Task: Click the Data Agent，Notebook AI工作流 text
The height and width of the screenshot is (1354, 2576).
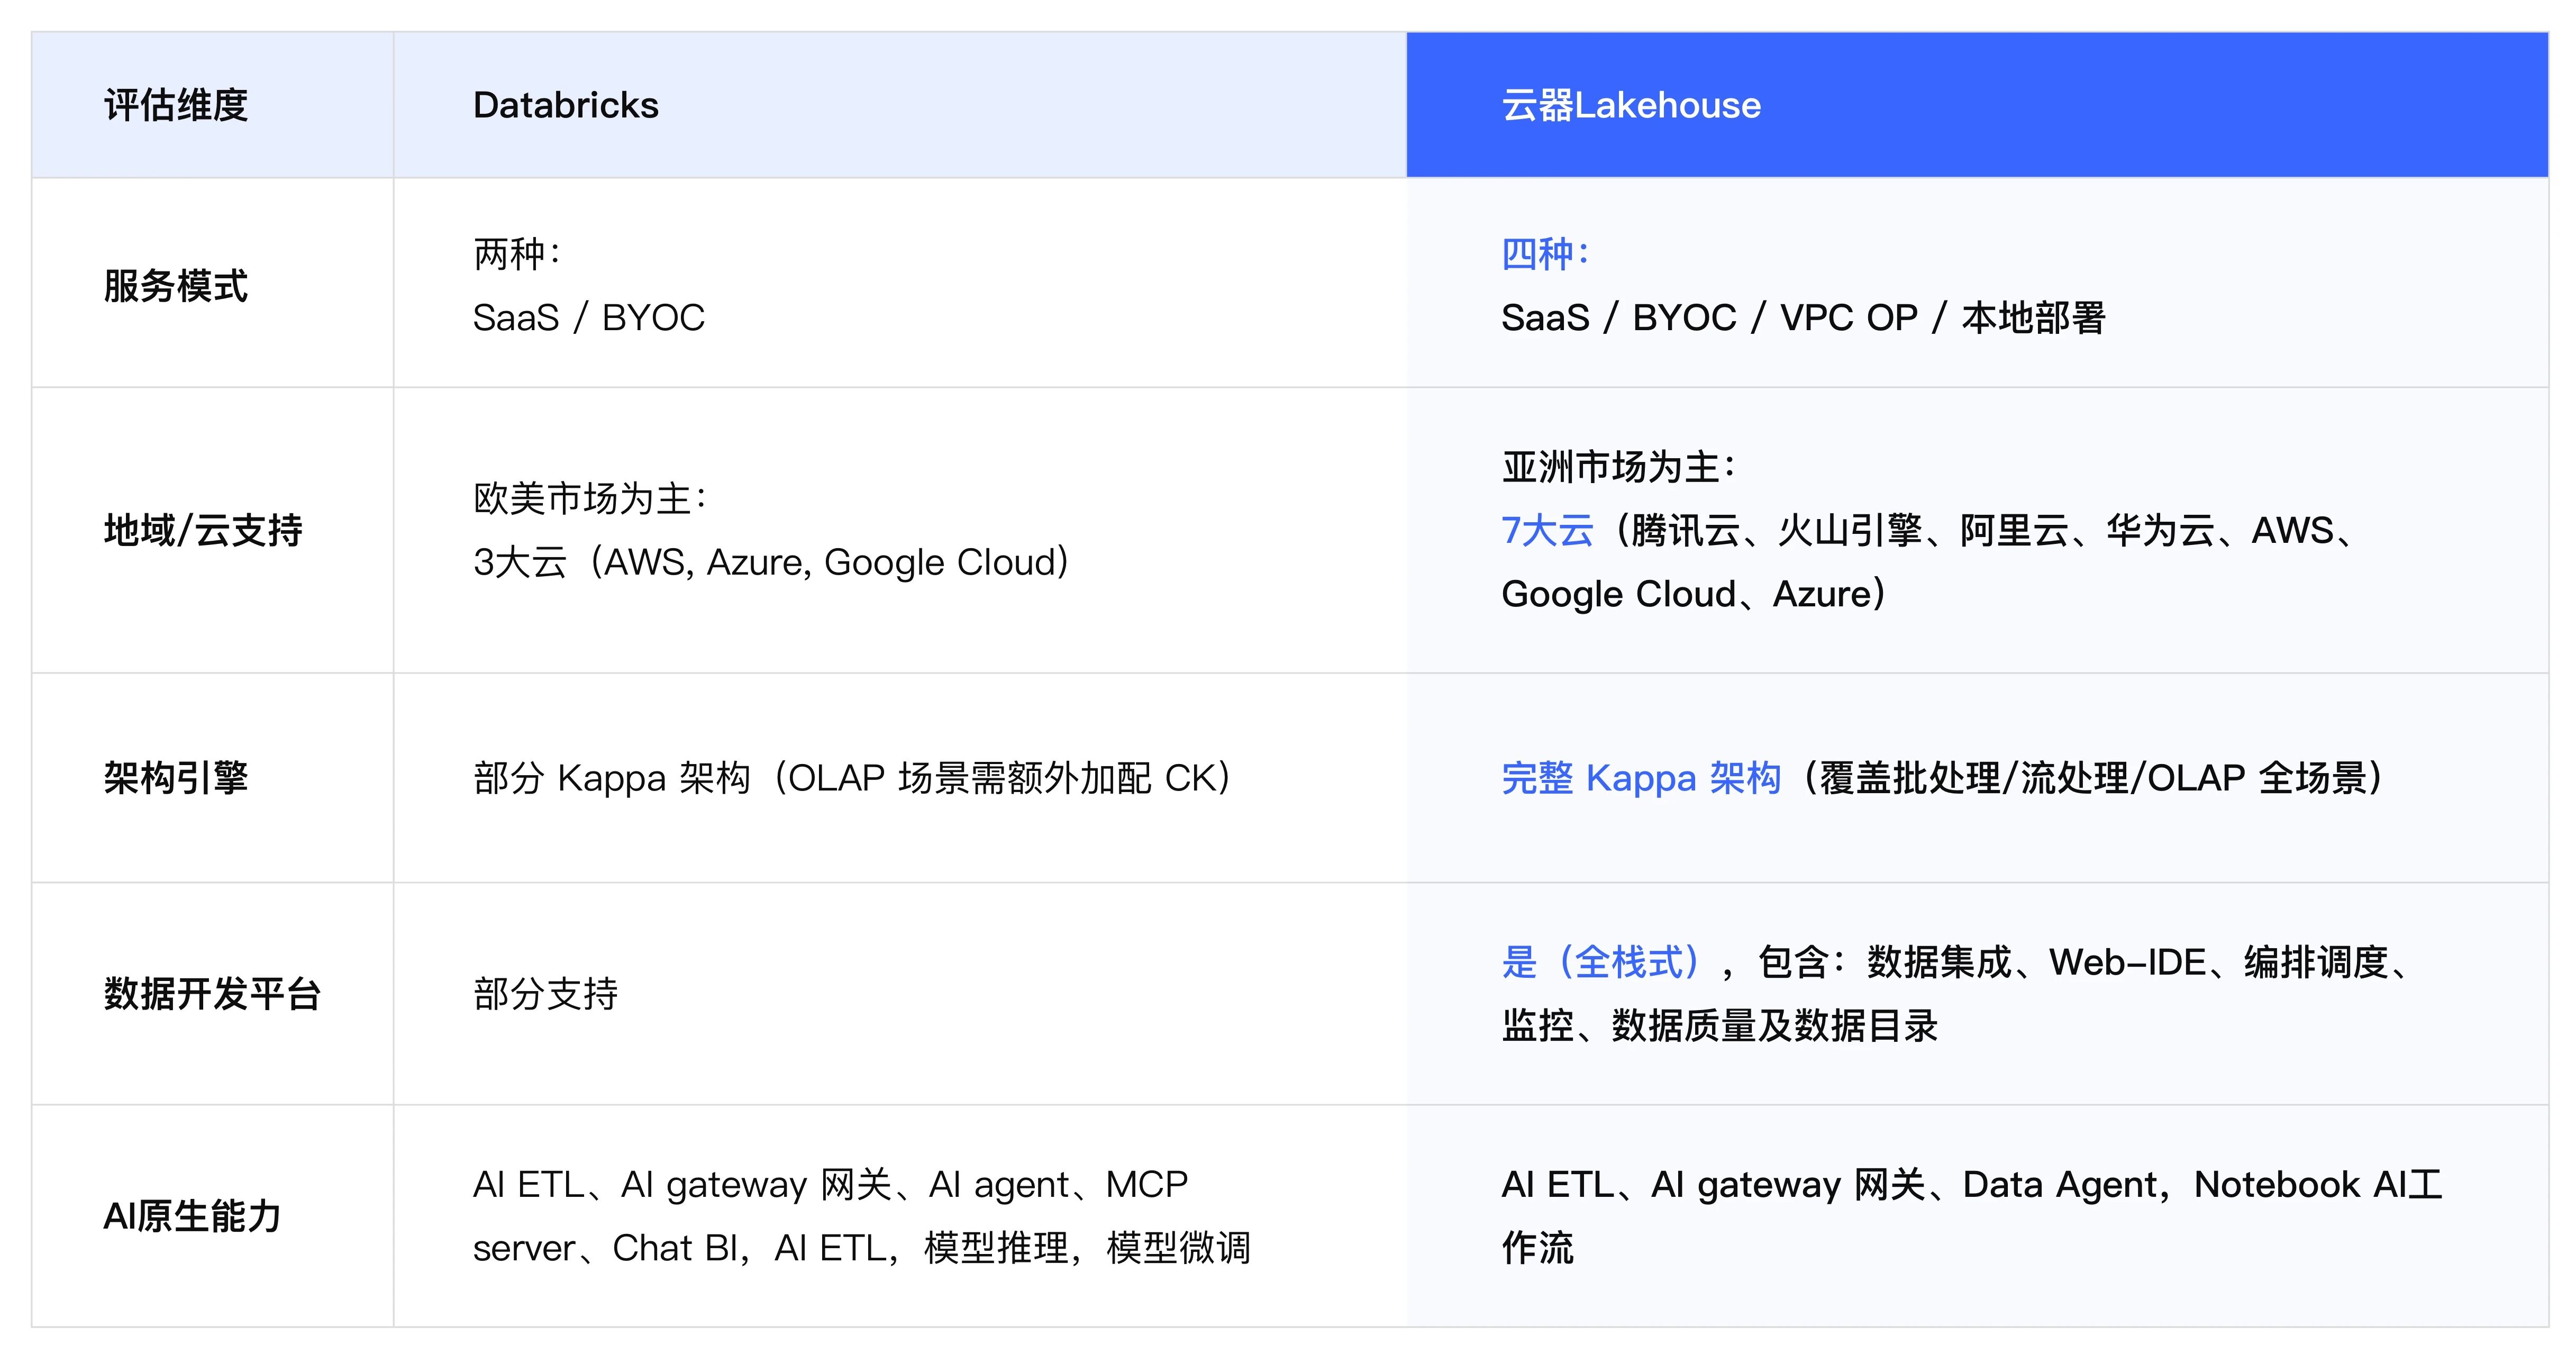Action: (2200, 1185)
